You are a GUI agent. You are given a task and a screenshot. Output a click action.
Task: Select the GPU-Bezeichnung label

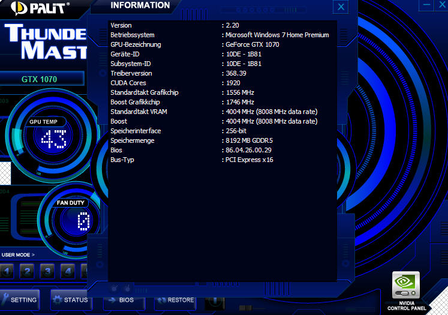136,44
